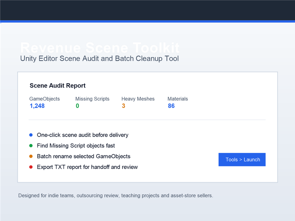Click the Find Missing Script objects fast text

(76, 145)
